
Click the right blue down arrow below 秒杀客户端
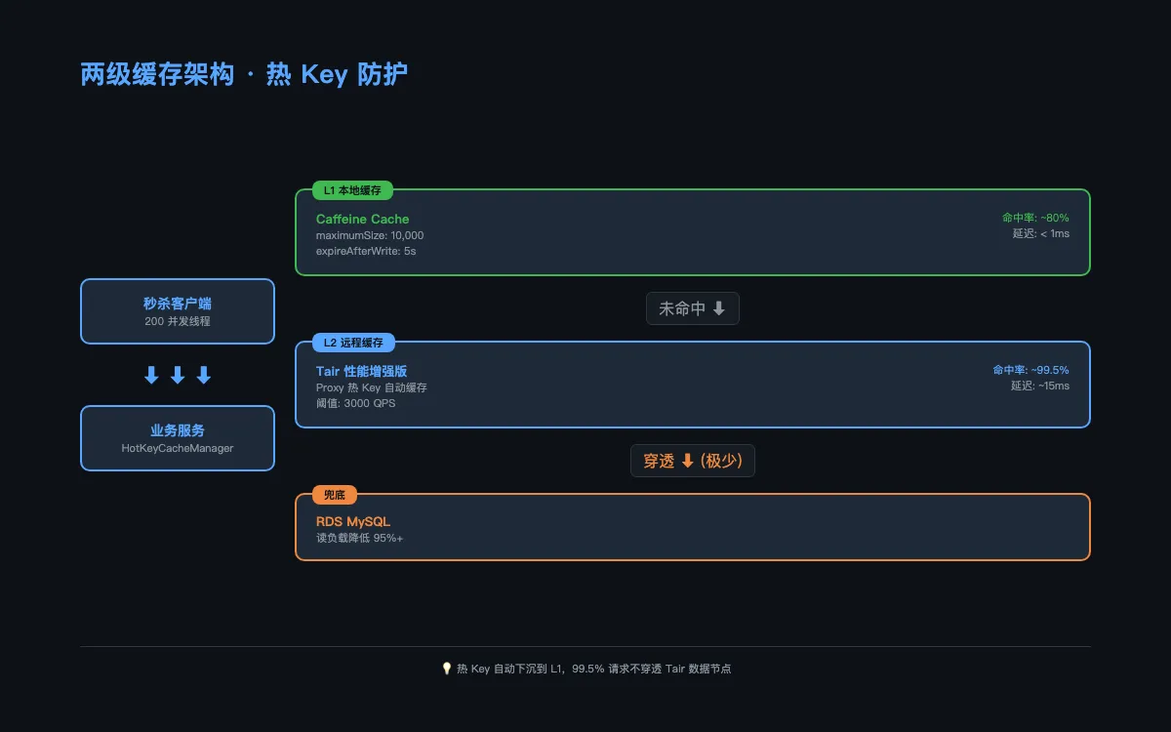(x=204, y=376)
